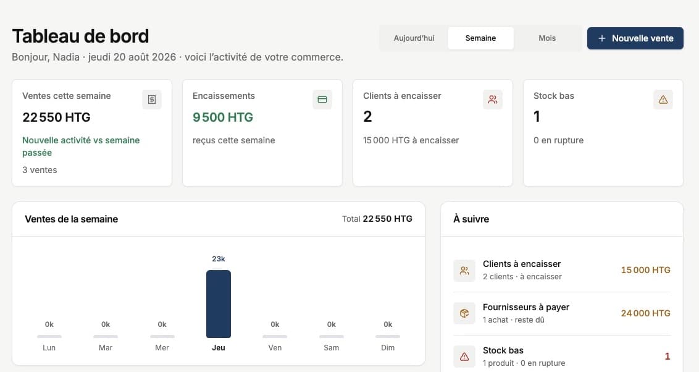This screenshot has height=372, width=699.
Task: Click the greeting Bonjour, Nadia date line
Action: 177,57
